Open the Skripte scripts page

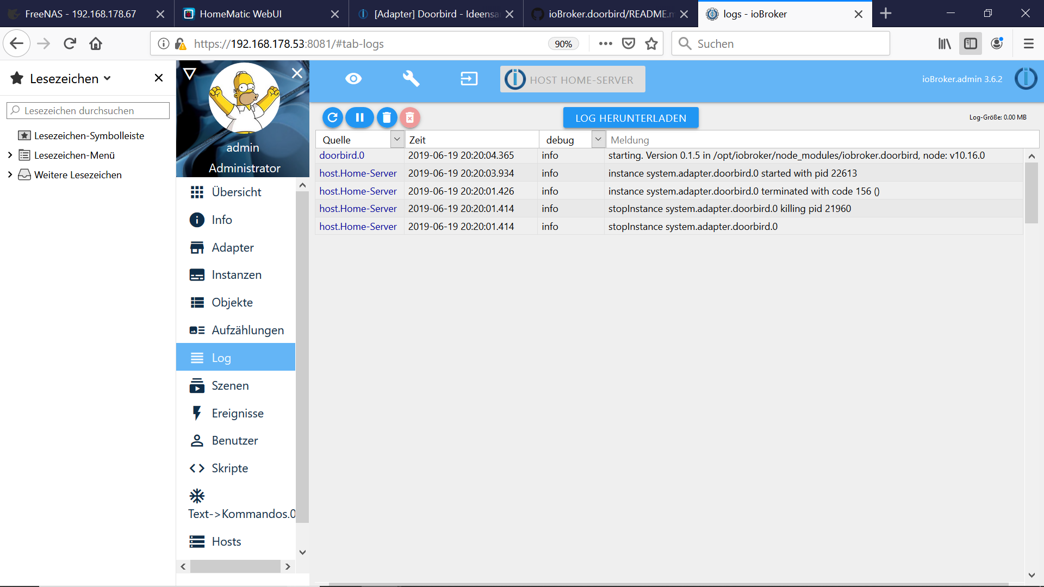(236, 468)
